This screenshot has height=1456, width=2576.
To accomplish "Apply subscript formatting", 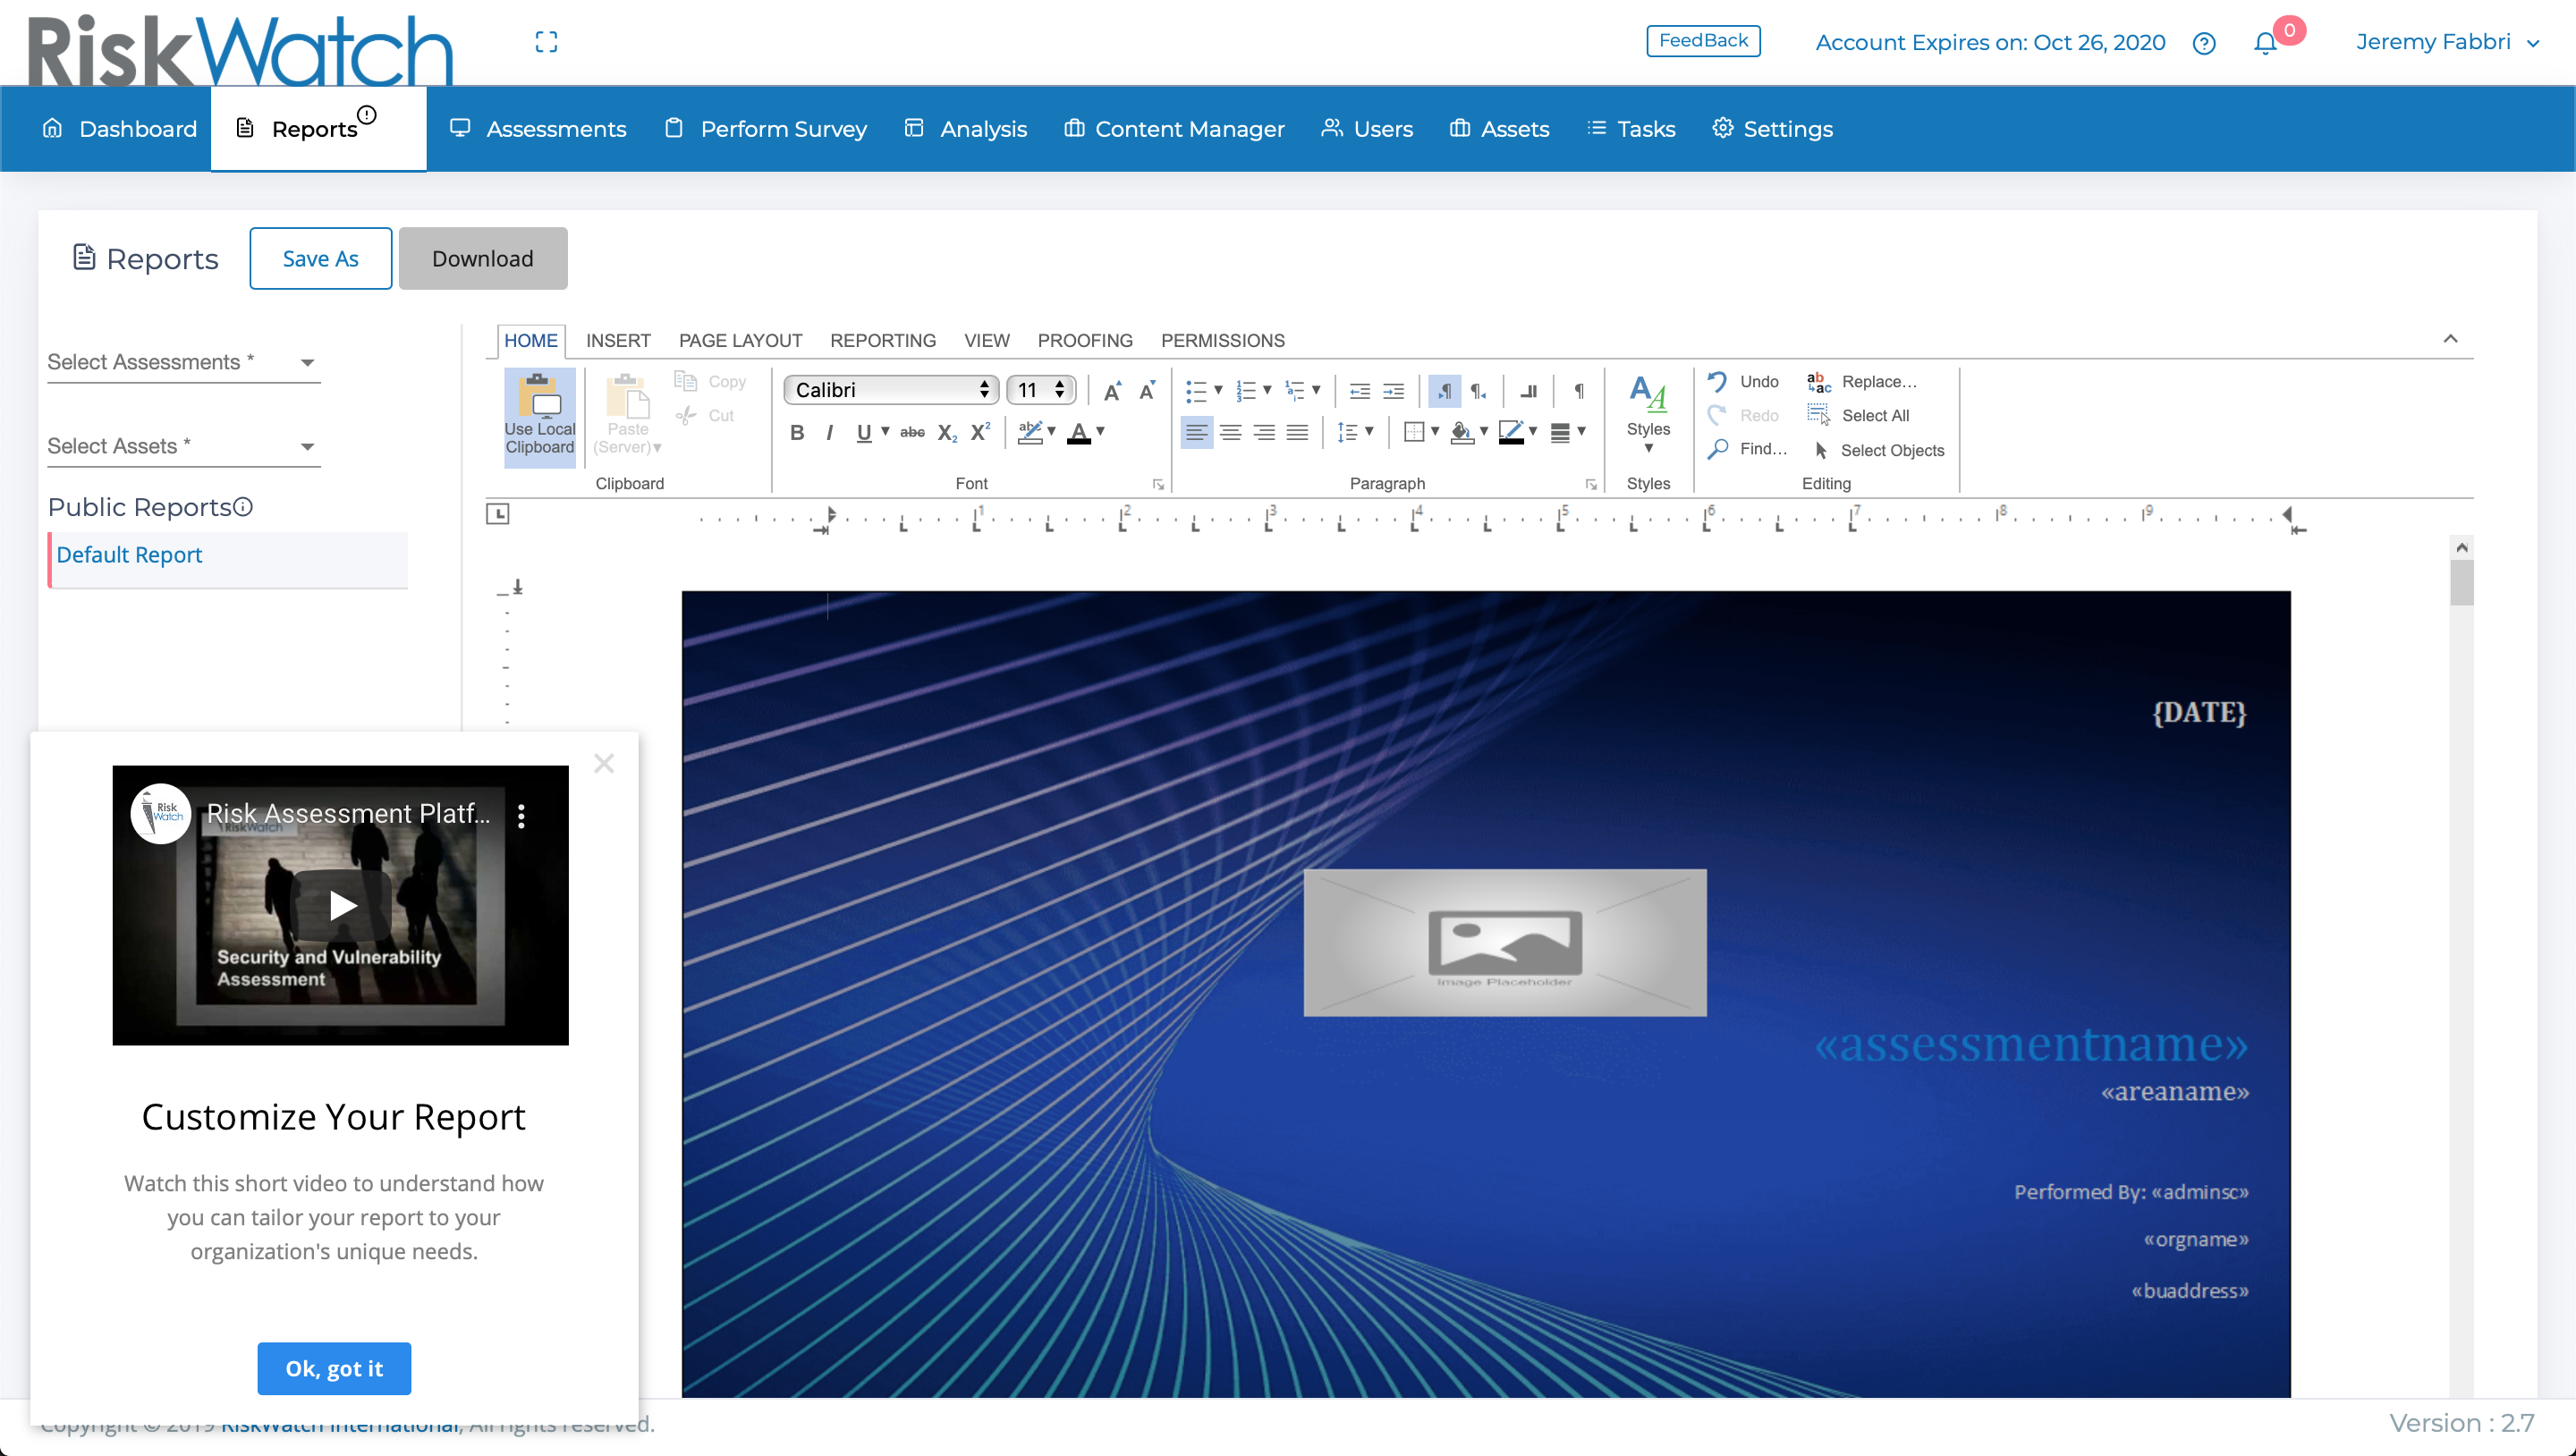I will (x=946, y=432).
